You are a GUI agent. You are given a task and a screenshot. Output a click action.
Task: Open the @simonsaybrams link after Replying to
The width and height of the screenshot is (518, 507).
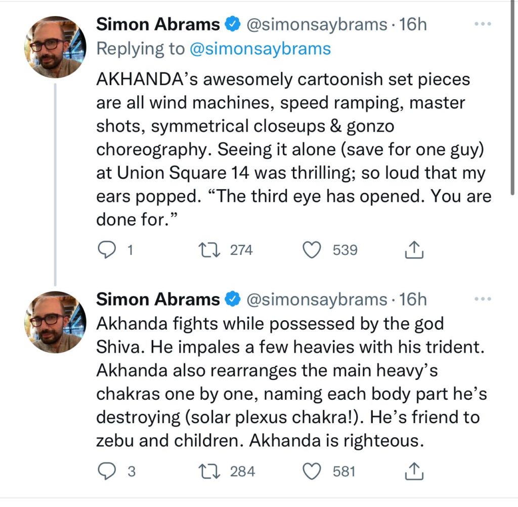pyautogui.click(x=260, y=49)
